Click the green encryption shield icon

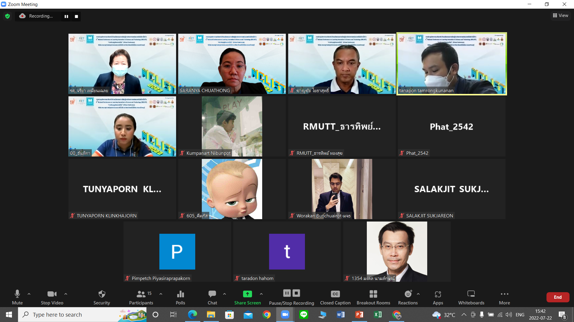pyautogui.click(x=8, y=16)
